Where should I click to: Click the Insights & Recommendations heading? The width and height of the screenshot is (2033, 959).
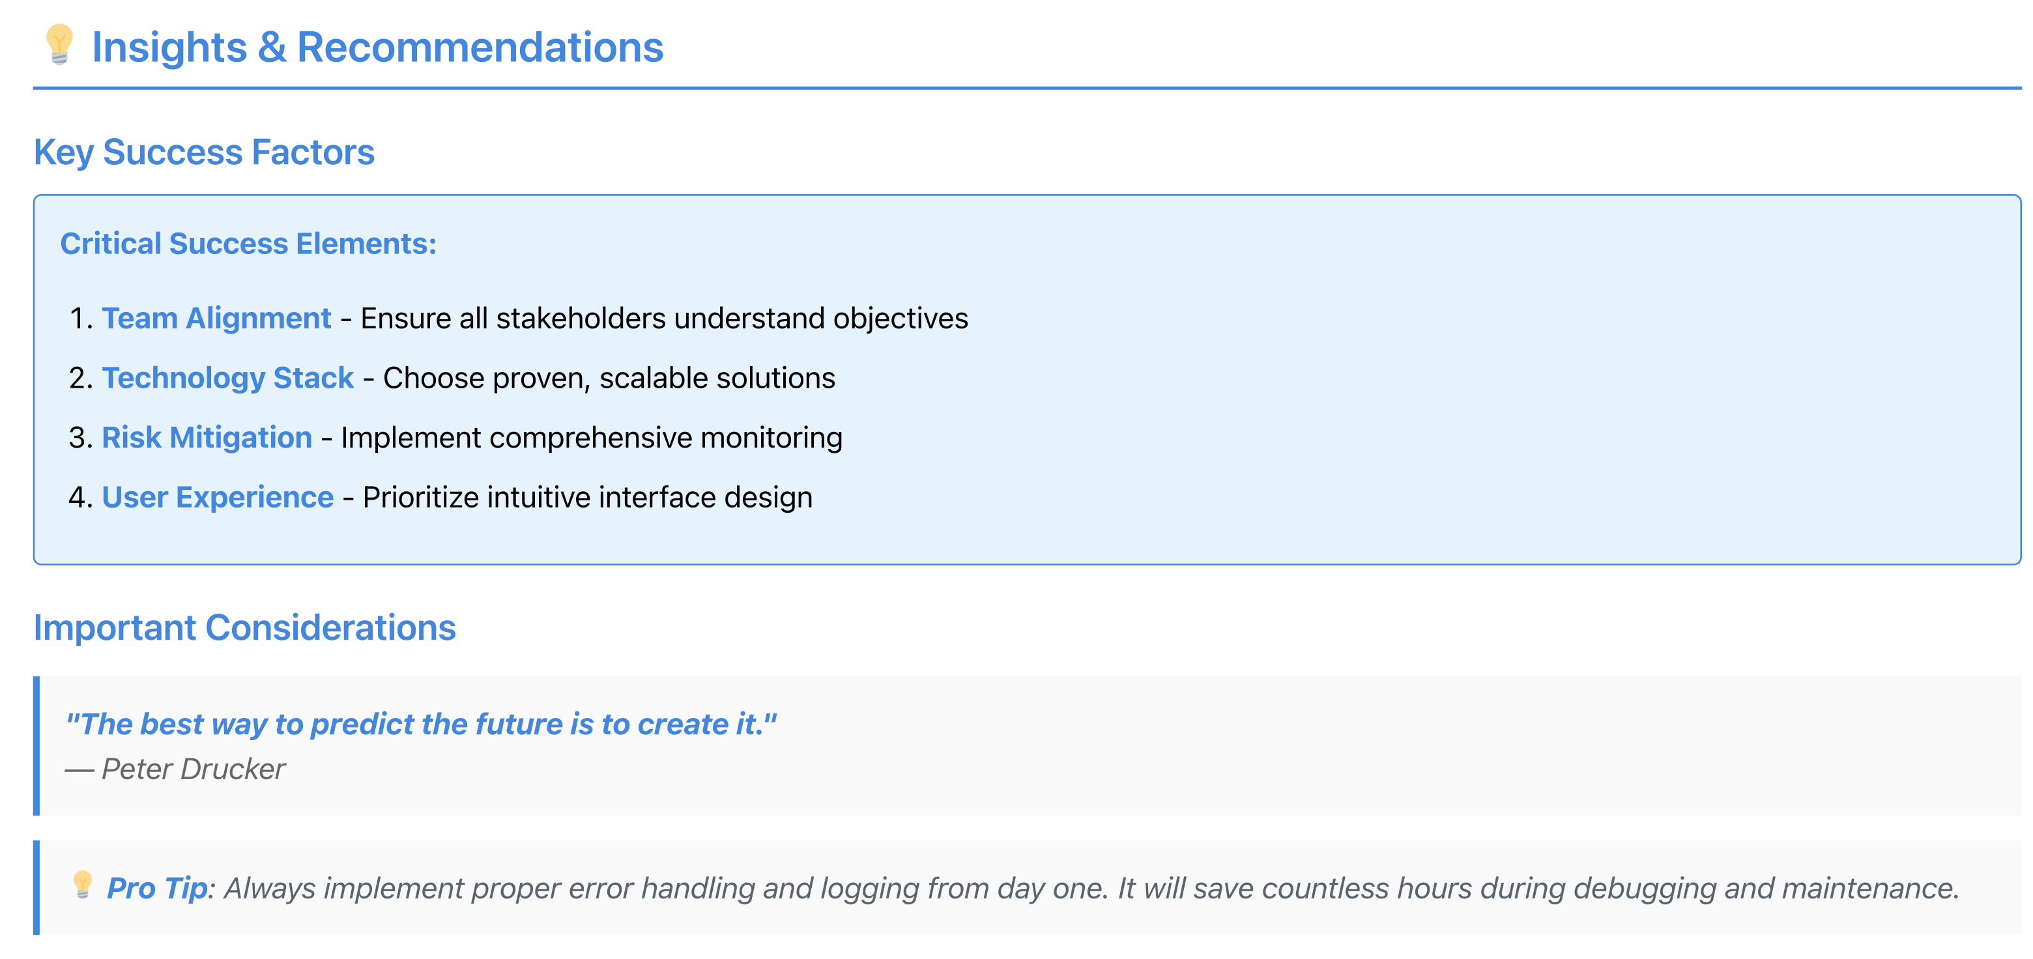(377, 48)
